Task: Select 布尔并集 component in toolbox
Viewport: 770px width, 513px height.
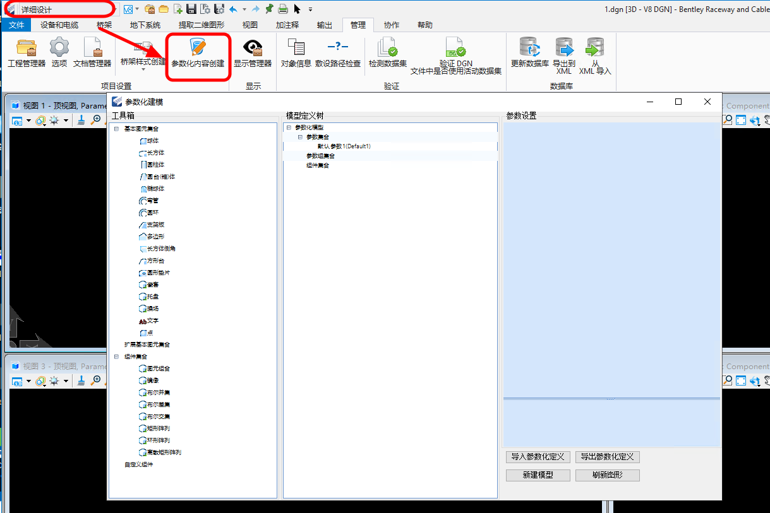Action: (x=154, y=392)
